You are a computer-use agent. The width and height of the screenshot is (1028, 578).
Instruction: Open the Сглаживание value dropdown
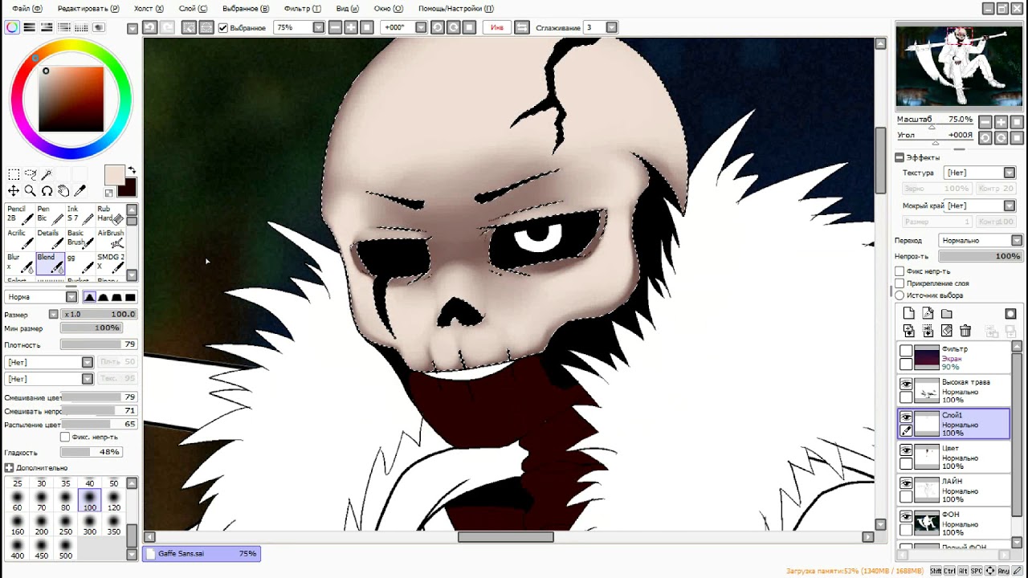612,27
